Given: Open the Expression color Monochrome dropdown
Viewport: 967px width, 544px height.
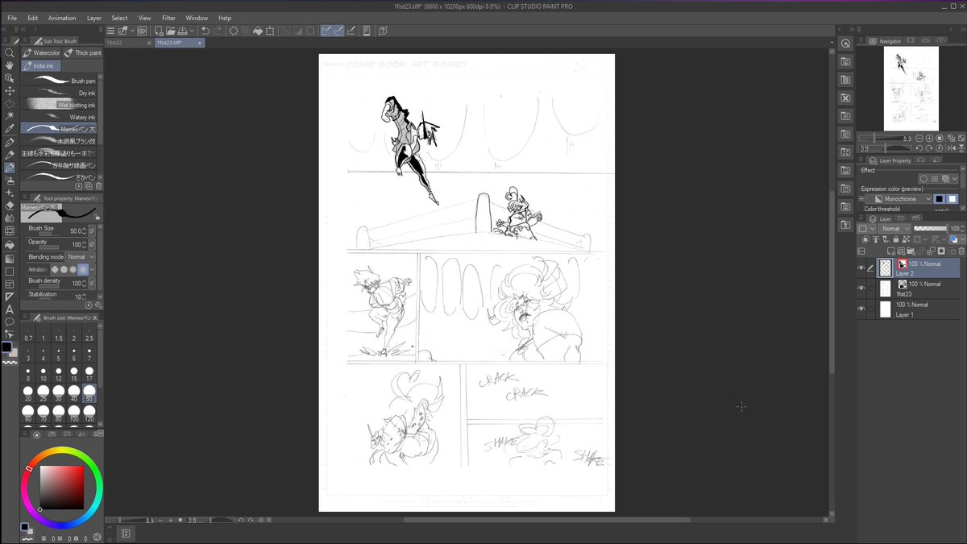Looking at the screenshot, I should click(903, 199).
